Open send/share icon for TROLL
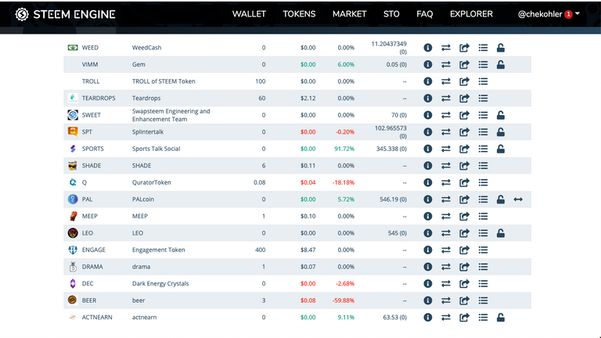Image resolution: width=601 pixels, height=338 pixels. tap(464, 81)
